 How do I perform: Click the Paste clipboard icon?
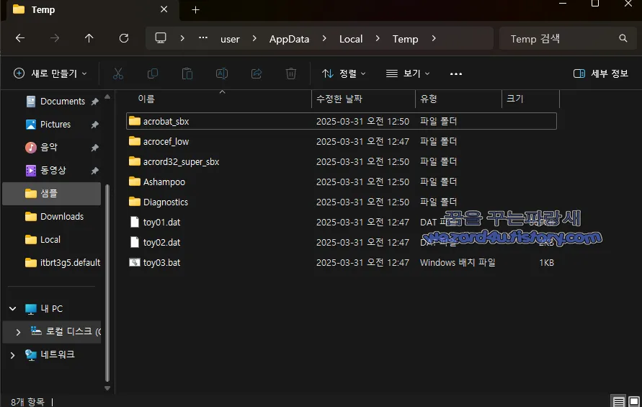[187, 73]
